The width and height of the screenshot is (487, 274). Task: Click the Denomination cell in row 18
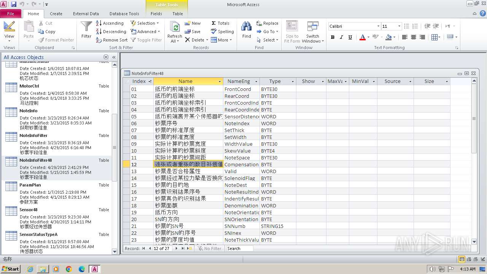click(241, 205)
